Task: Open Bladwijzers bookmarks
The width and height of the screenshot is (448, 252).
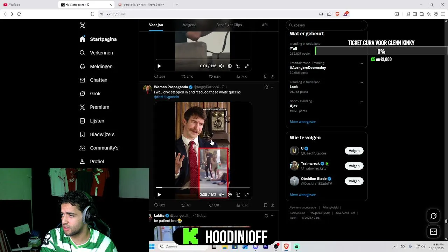Action: click(x=97, y=134)
